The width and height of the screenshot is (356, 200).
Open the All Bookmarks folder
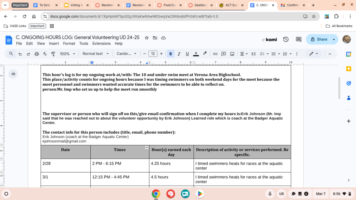coord(339,26)
